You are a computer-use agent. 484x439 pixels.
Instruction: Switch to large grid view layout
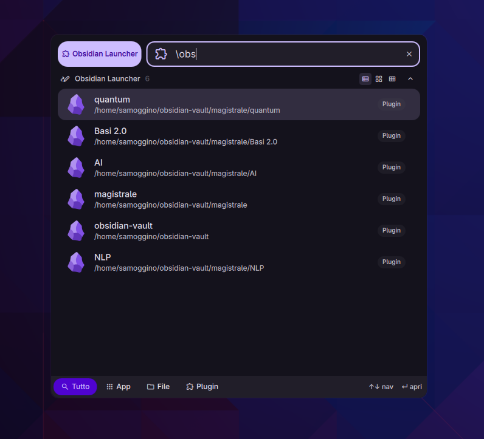tap(379, 79)
